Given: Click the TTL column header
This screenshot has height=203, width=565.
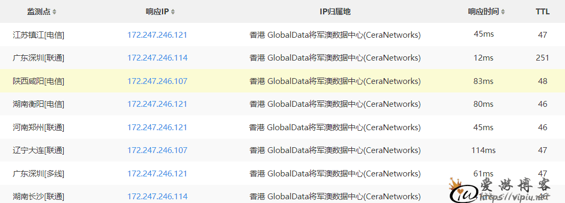Looking at the screenshot, I should (543, 12).
